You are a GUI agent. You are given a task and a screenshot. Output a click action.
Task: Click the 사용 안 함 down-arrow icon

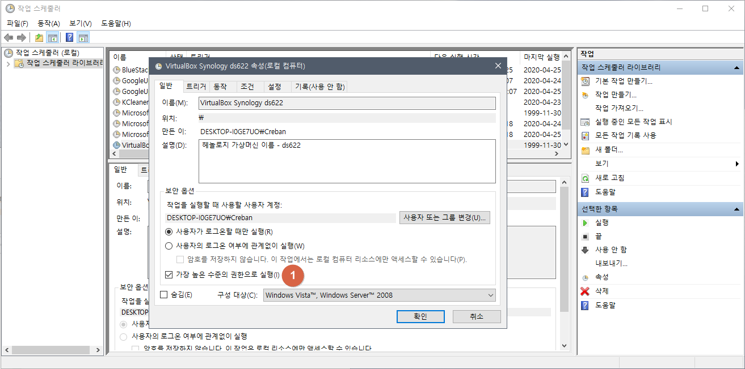pyautogui.click(x=585, y=250)
